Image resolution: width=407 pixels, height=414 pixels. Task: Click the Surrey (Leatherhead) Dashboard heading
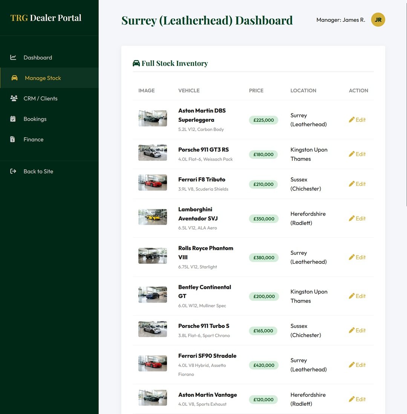click(x=207, y=21)
